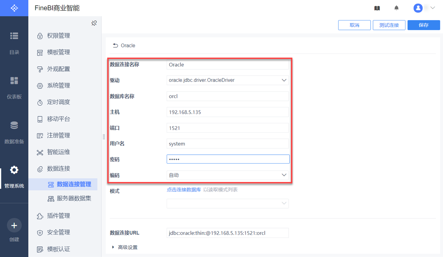This screenshot has width=443, height=257.
Task: Open 模板管理 menu item
Action: [58, 52]
